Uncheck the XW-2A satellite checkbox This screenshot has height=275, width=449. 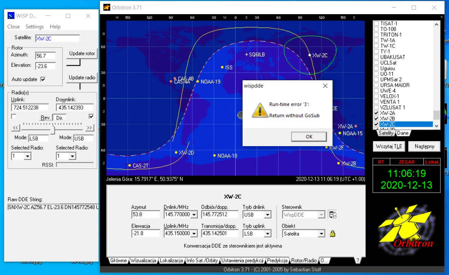coord(376,113)
